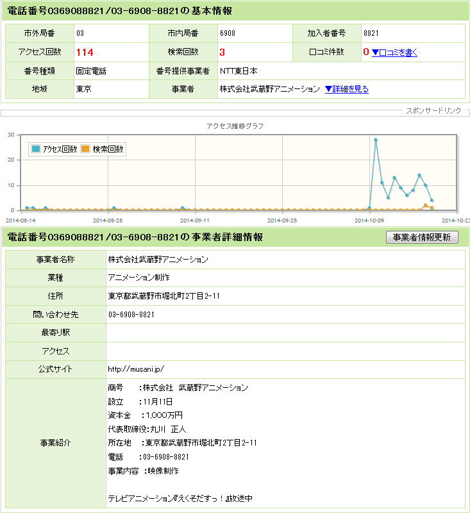Select the 事業内容 映像制作 line
Image resolution: width=470 pixels, height=516 pixels.
[x=143, y=471]
